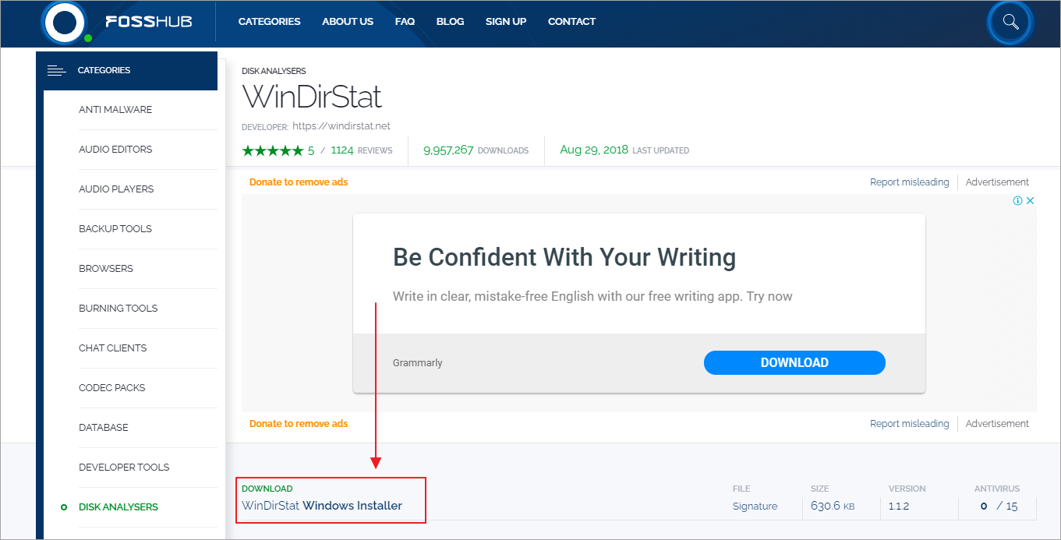Download WinDirStat Windows Installer
The image size is (1061, 540).
[x=322, y=506]
